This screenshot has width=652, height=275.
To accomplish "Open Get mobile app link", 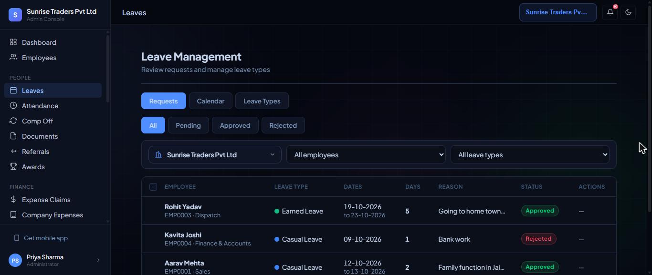I will (46, 238).
